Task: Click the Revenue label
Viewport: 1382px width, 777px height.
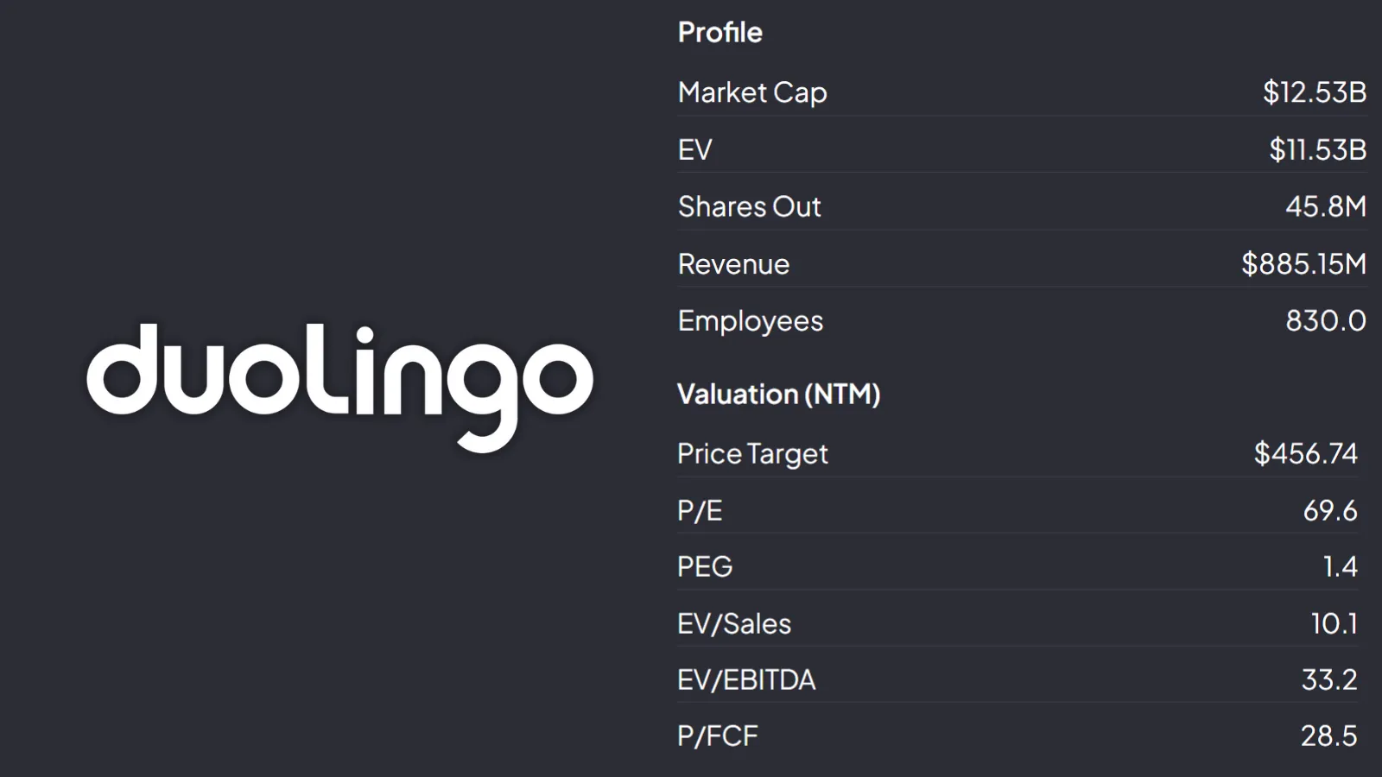Action: 733,264
